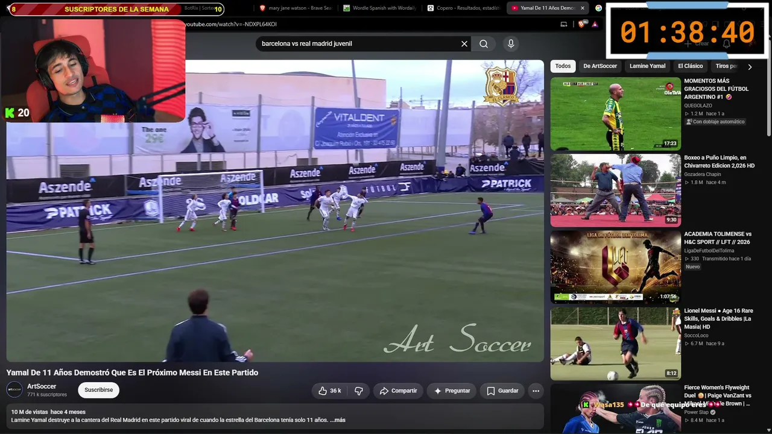Open the QUEGOLAZO channel name

[x=698, y=105]
